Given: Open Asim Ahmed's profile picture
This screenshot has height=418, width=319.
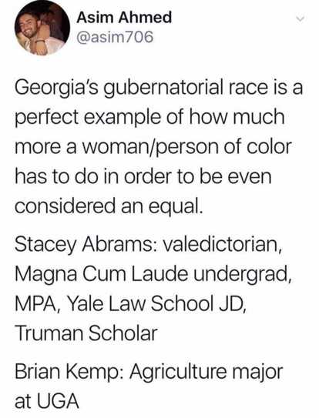Looking at the screenshot, I should pos(42,28).
